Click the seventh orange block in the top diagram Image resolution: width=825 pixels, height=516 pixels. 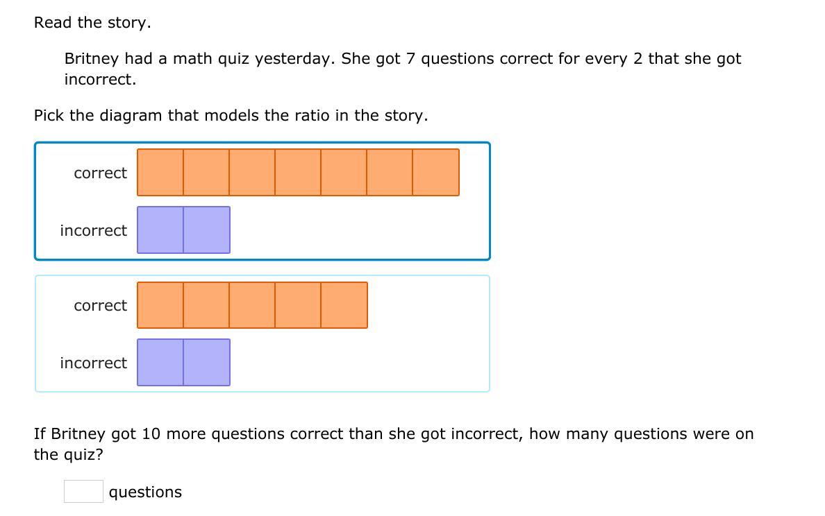pos(435,173)
